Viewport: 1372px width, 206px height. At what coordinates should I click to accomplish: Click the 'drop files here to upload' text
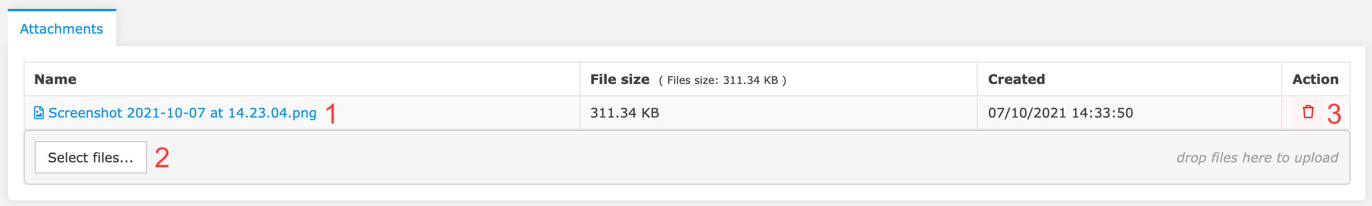(x=1257, y=158)
